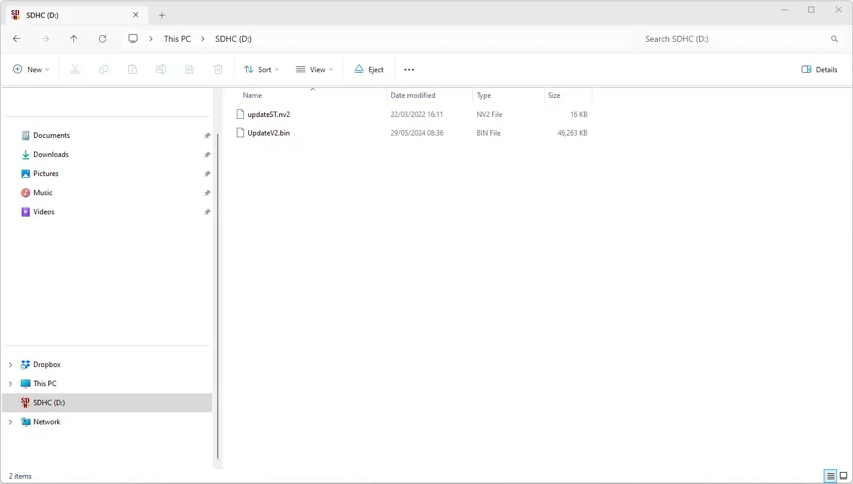This screenshot has height=484, width=853.
Task: Go up one folder level with Up arrow
Action: (74, 39)
